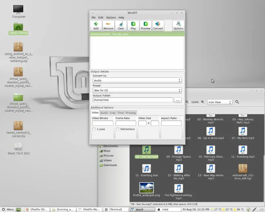Open Preview from the WinFF toolbar
This screenshot has width=265, height=212.
tap(145, 26)
